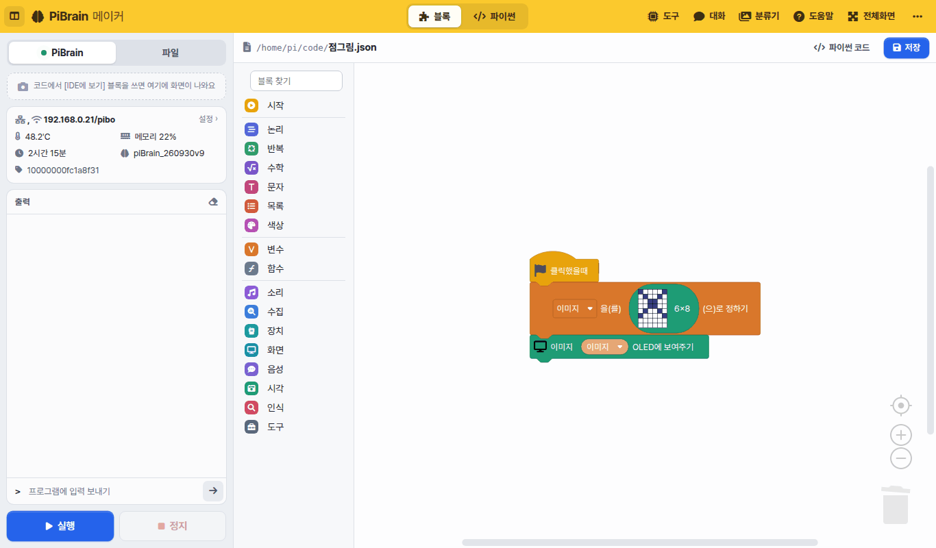Zoom in with the plus icon
The height and width of the screenshot is (548, 936).
pos(901,435)
